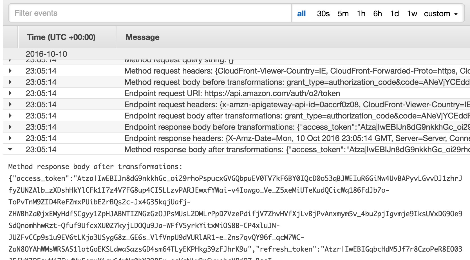Expand the Endpoint request URI log entry
Screen dimensions: 470x260
[x=10, y=93]
